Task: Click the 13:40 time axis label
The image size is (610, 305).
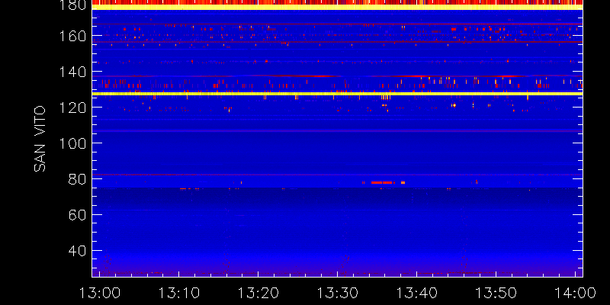Action: click(x=416, y=293)
